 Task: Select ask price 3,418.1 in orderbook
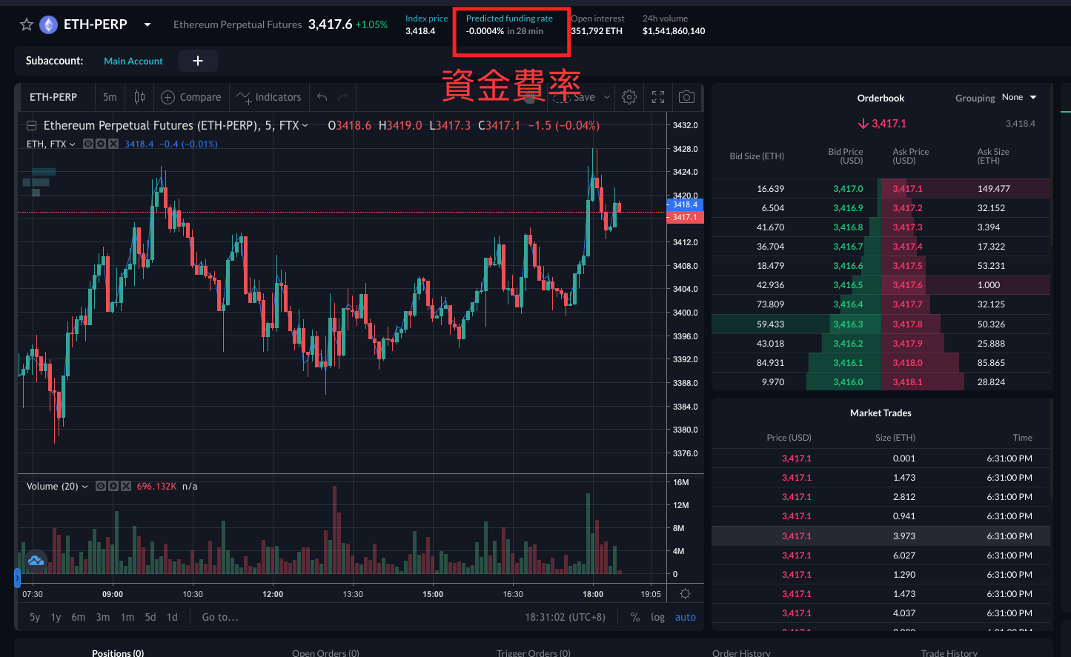907,382
